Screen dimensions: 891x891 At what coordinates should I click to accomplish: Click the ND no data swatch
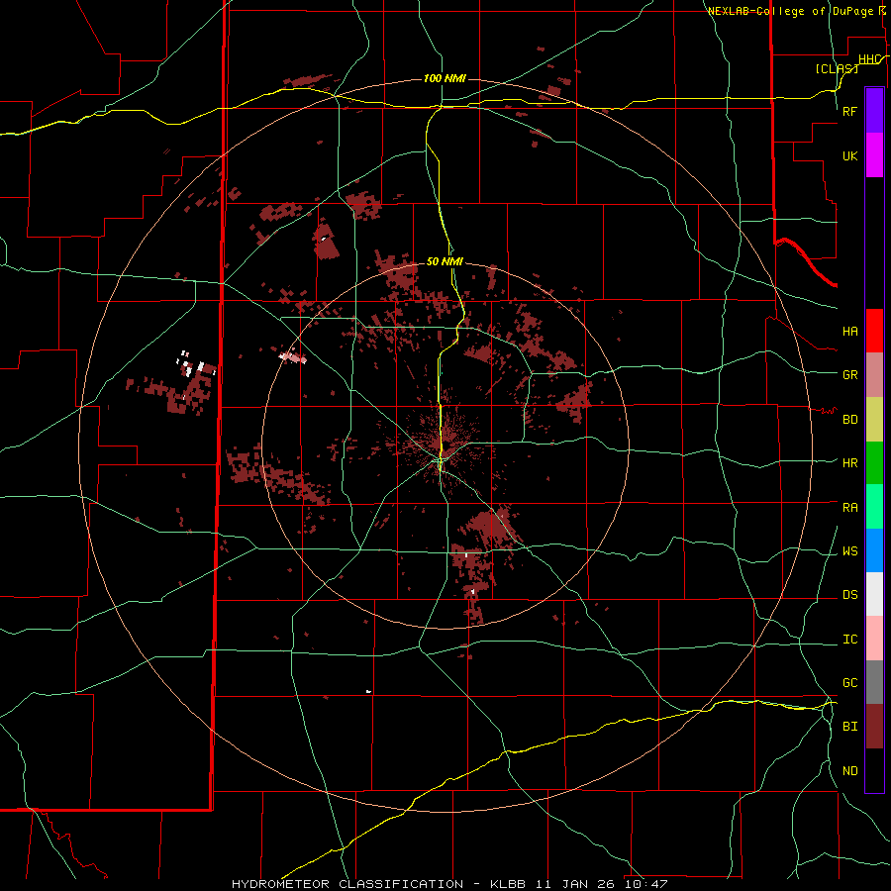[x=874, y=770]
